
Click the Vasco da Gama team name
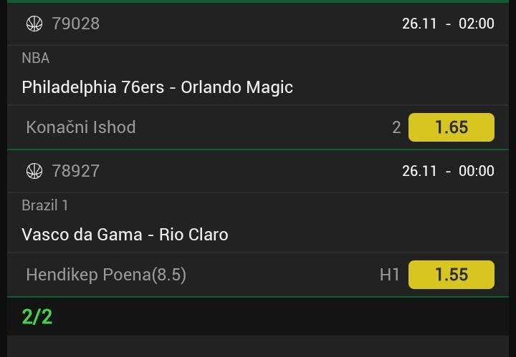pyautogui.click(x=82, y=235)
